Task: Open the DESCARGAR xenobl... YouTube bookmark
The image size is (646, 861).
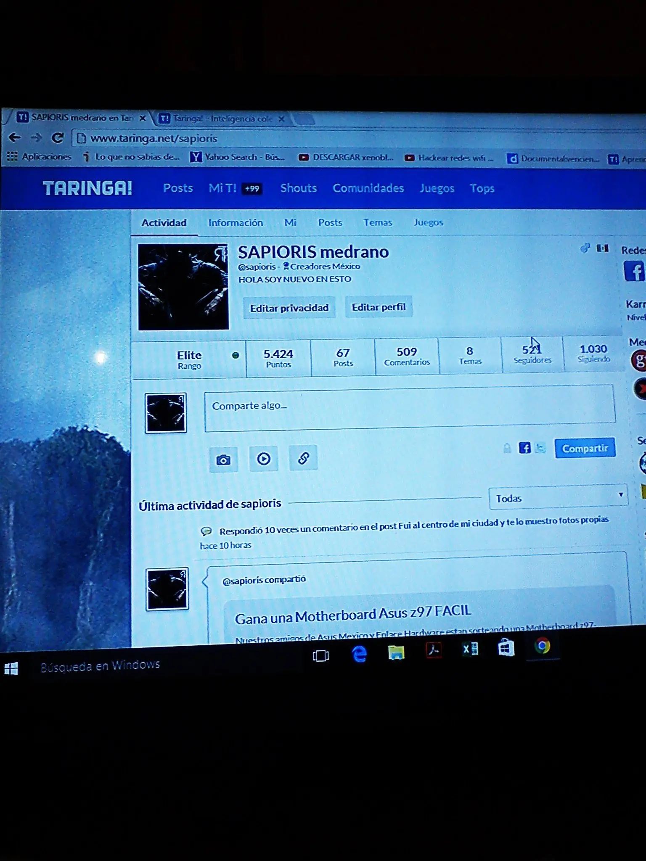Action: click(x=346, y=158)
